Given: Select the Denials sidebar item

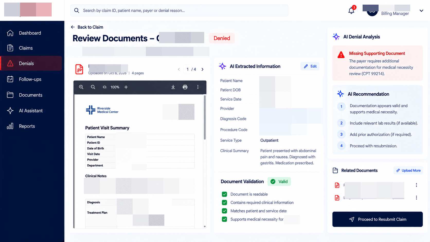Looking at the screenshot, I should [31, 63].
